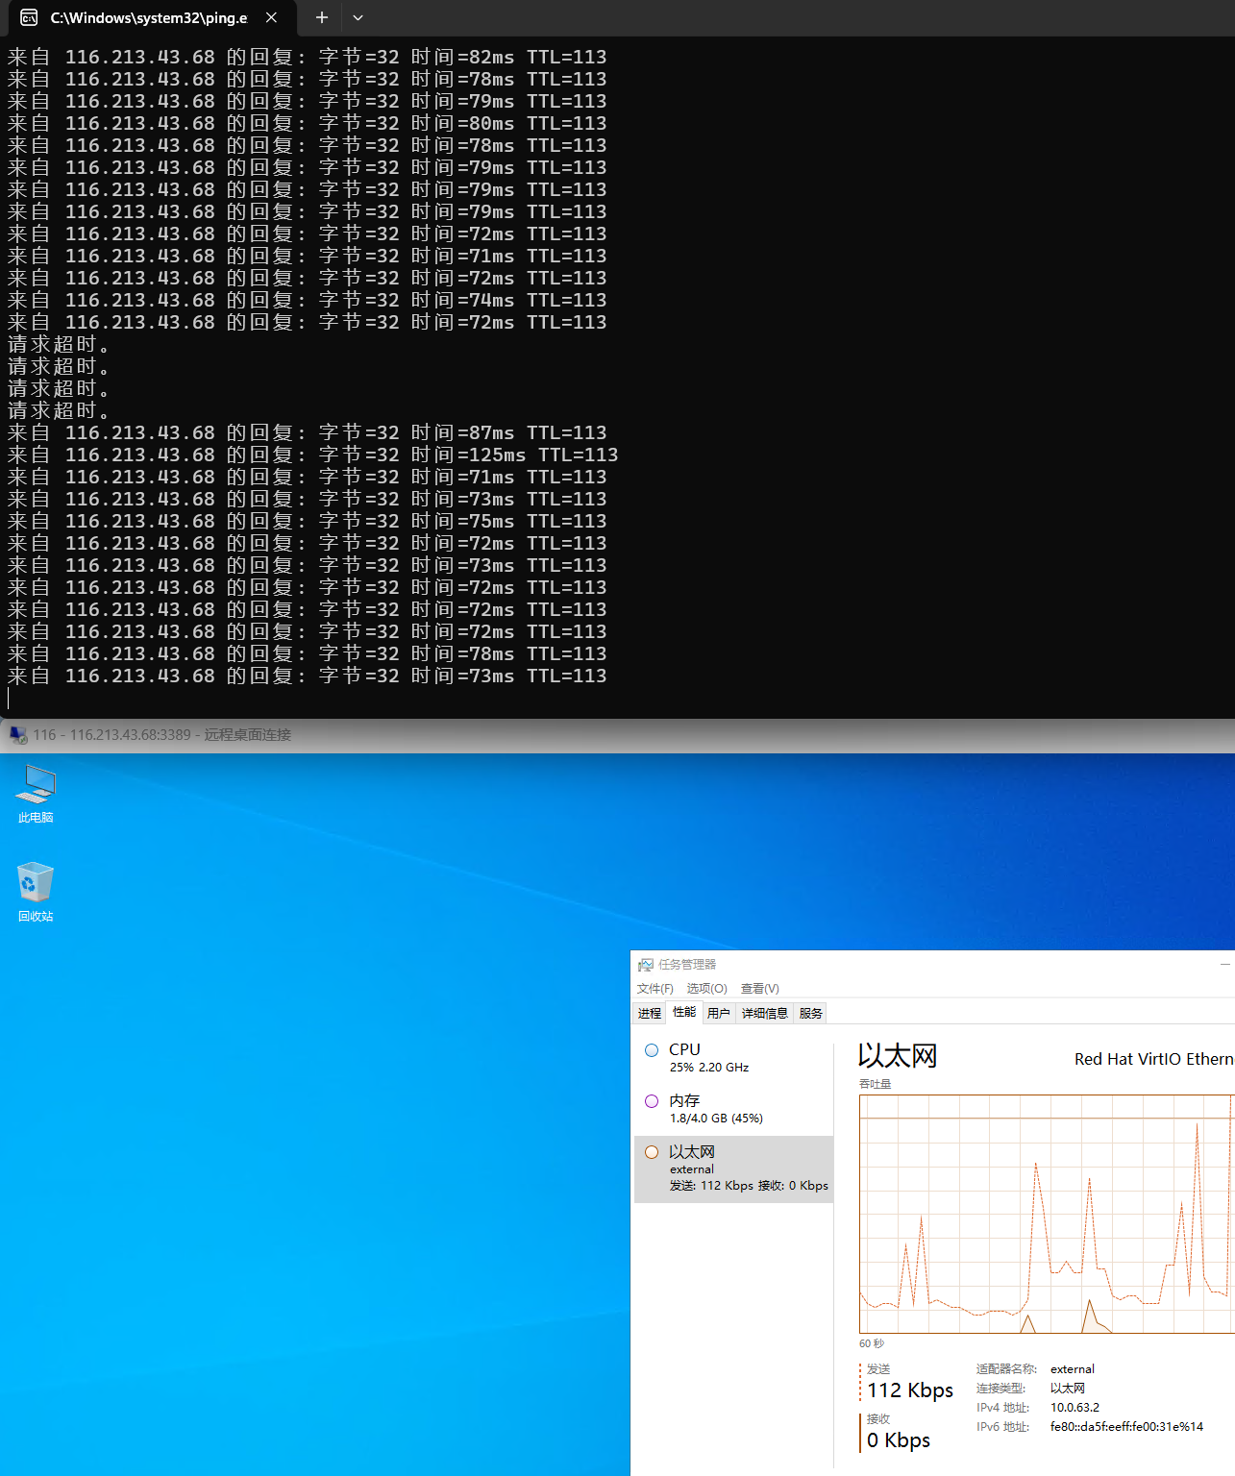Image resolution: width=1235 pixels, height=1476 pixels.
Task: Open Task Manager Options menu
Action: point(706,988)
